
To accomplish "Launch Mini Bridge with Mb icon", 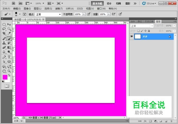I will click(21, 3).
